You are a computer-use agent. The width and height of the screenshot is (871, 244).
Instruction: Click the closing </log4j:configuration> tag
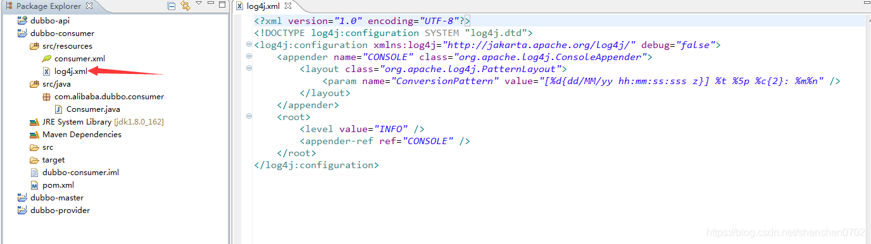point(316,165)
